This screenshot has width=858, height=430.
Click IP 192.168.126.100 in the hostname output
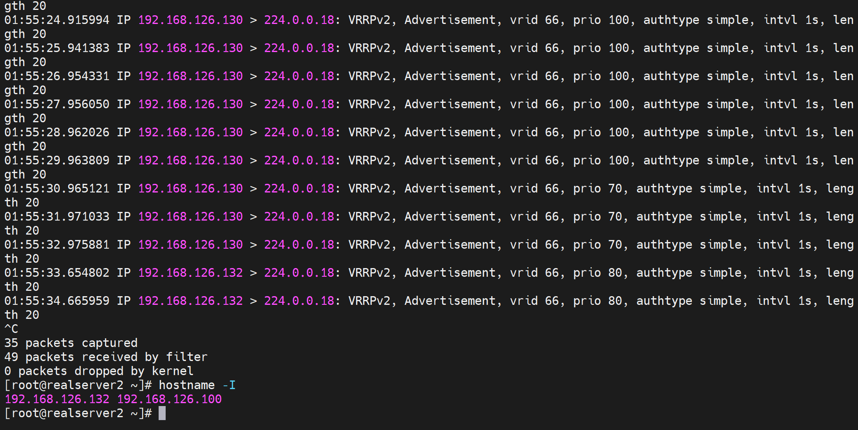tap(169, 399)
